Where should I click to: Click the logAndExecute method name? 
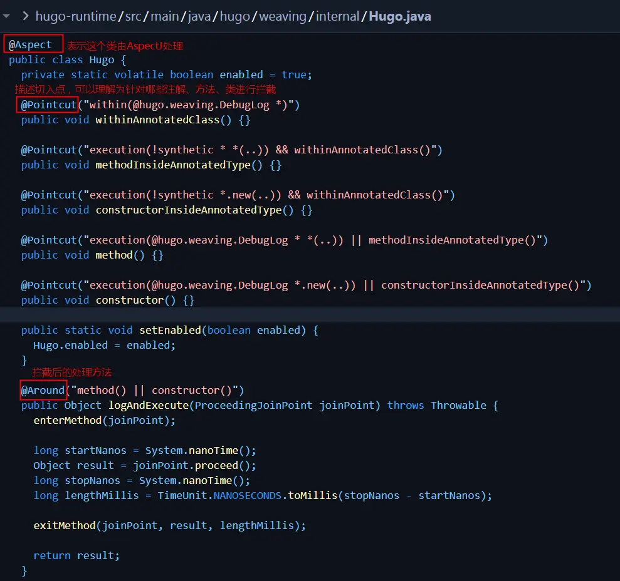[149, 405]
